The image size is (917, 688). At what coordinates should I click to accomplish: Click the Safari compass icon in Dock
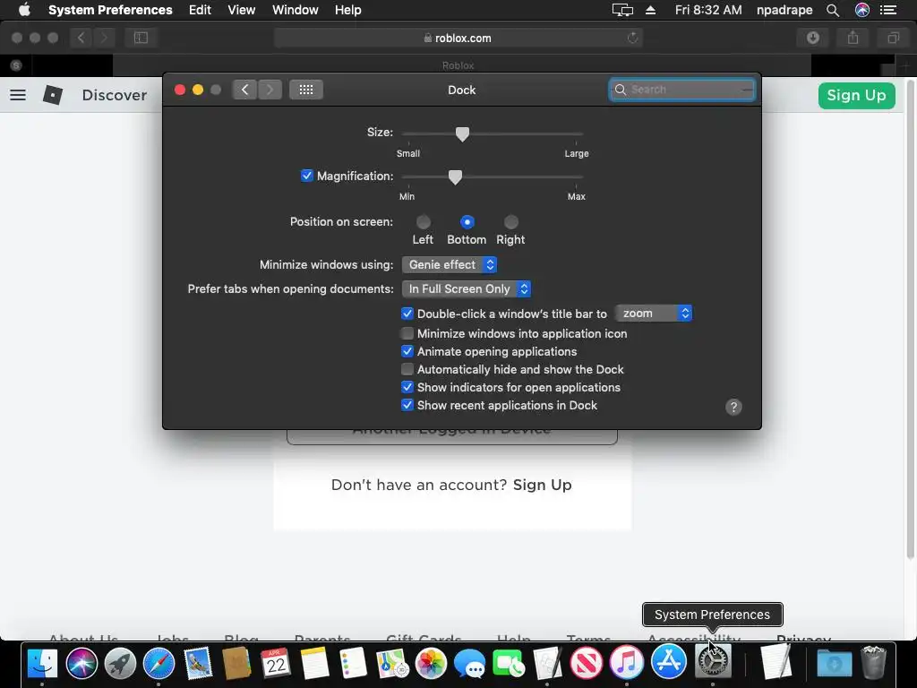click(159, 664)
